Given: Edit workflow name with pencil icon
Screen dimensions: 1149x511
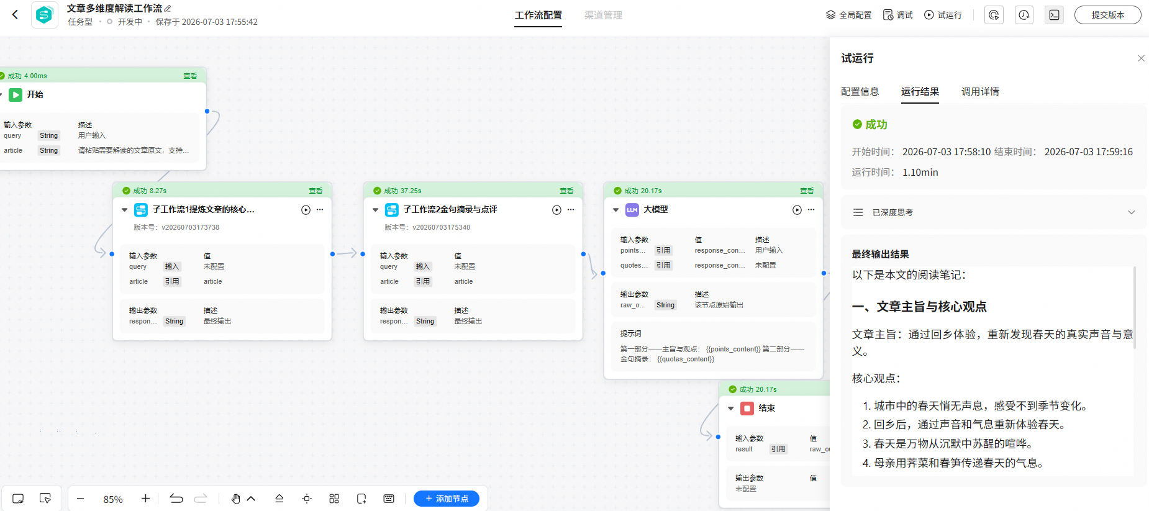Looking at the screenshot, I should pos(168,9).
